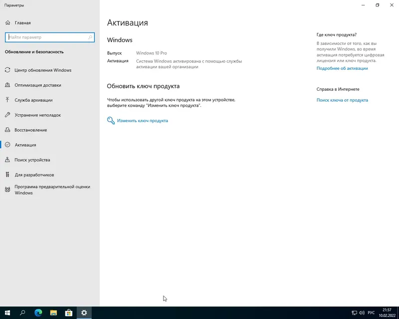Viewport: 399px width, 319px height.
Task: Click the Обновление и безопасность section title
Action: pyautogui.click(x=34, y=52)
